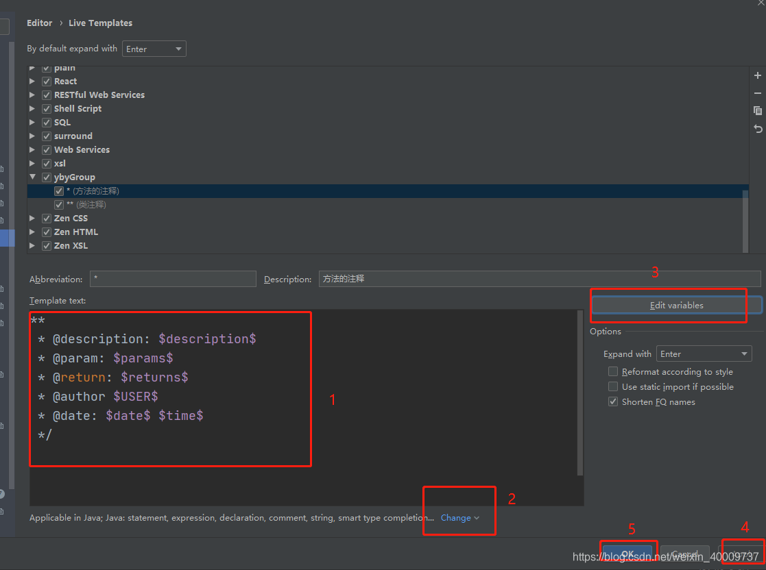Toggle the SQL group checkbox
Viewport: 766px width, 570px height.
click(x=47, y=123)
